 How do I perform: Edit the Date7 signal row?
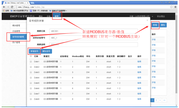pos(139,94)
